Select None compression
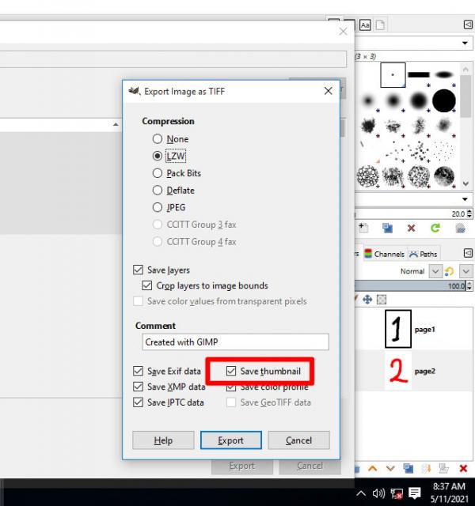475x506 pixels. (170, 139)
